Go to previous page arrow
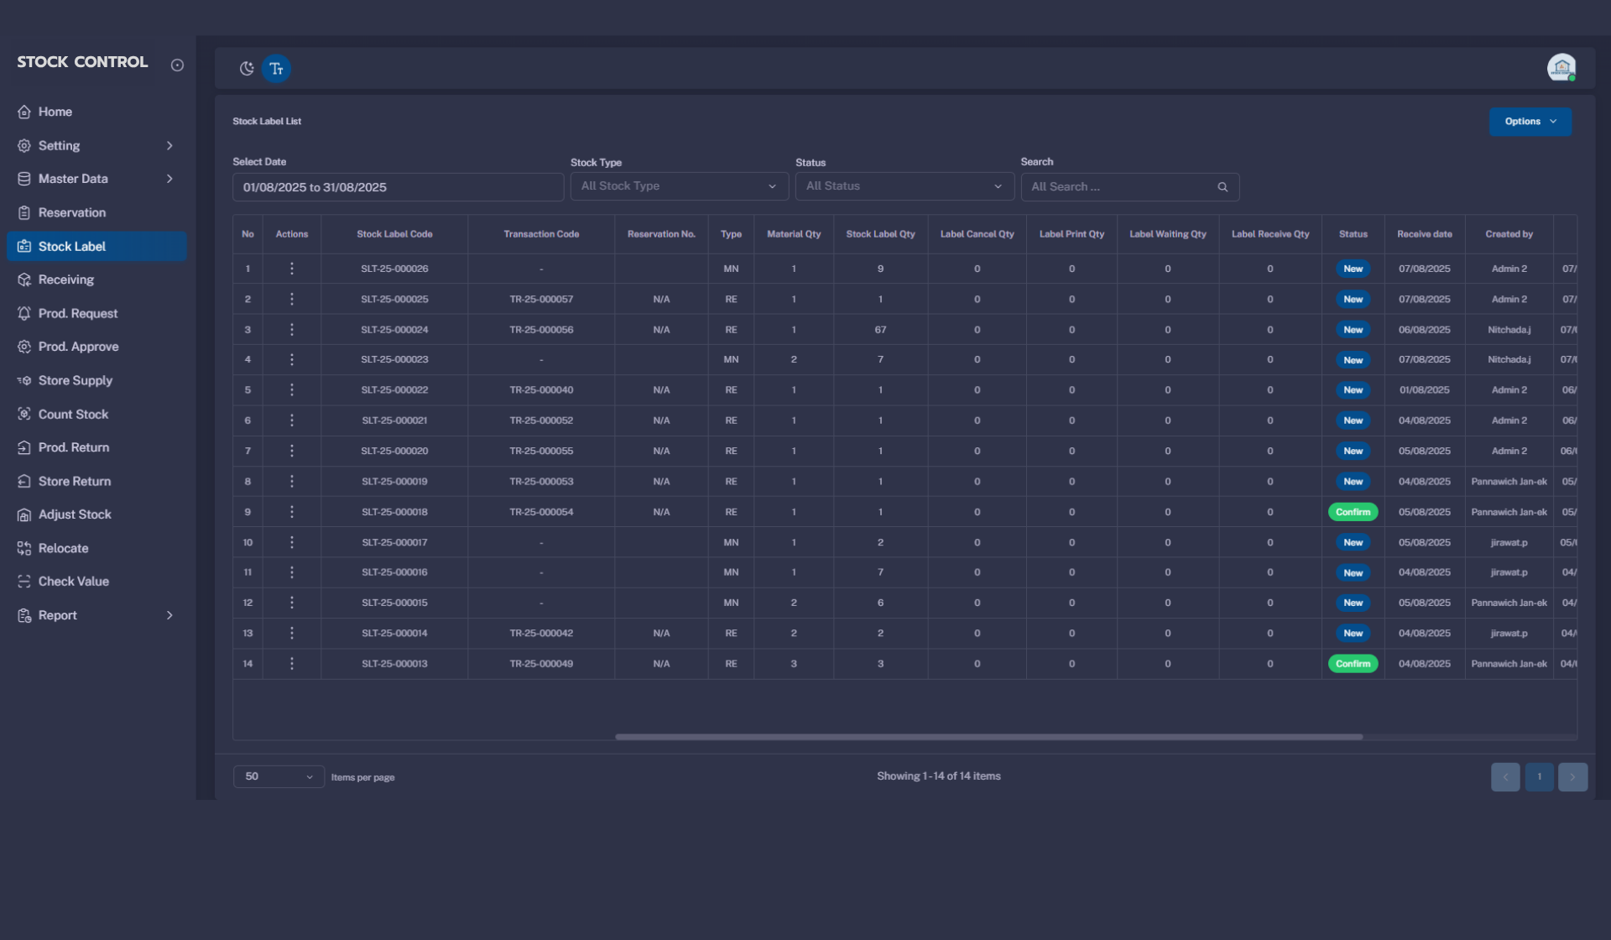Screen dimensions: 1611x940 click(x=1505, y=776)
